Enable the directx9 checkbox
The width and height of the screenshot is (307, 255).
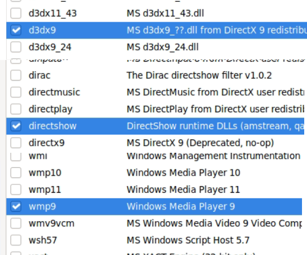point(16,143)
